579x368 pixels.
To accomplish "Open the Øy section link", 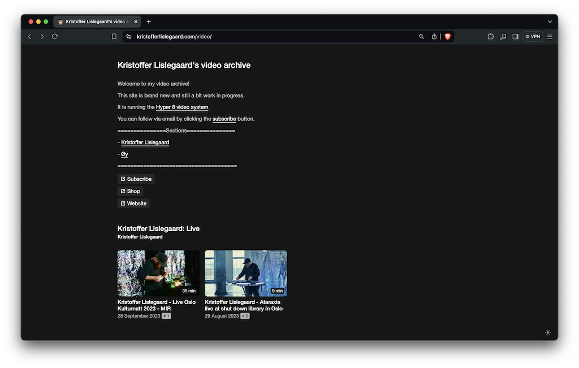I will tap(124, 154).
